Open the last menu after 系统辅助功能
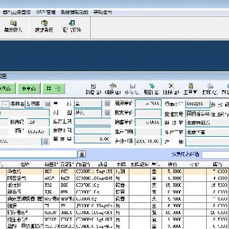 click(102, 12)
